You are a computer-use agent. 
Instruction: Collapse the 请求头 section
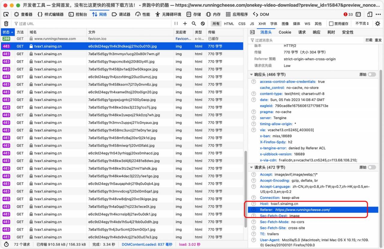(251, 167)
